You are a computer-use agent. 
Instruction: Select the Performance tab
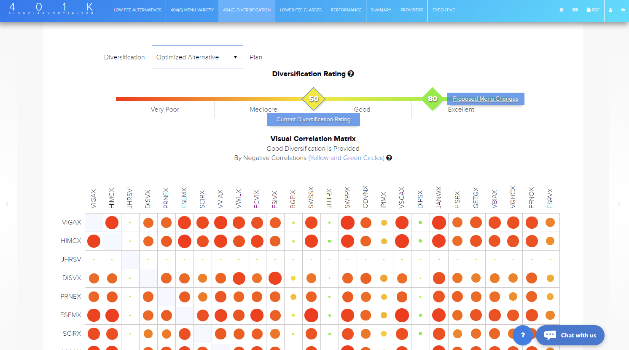(346, 10)
